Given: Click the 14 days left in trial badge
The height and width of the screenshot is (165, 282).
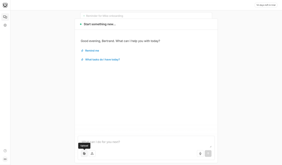Looking at the screenshot, I should click(266, 5).
